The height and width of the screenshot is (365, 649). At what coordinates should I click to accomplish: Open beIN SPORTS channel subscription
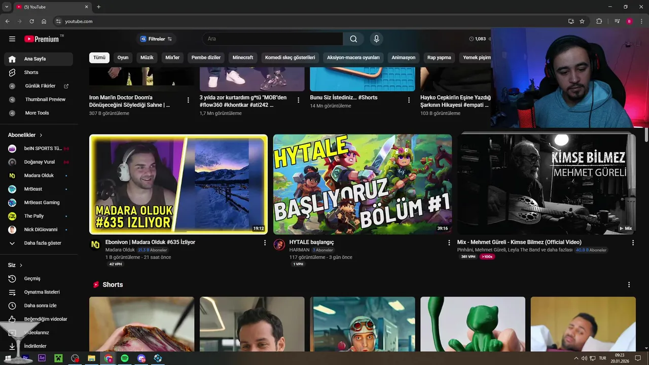tap(39, 149)
